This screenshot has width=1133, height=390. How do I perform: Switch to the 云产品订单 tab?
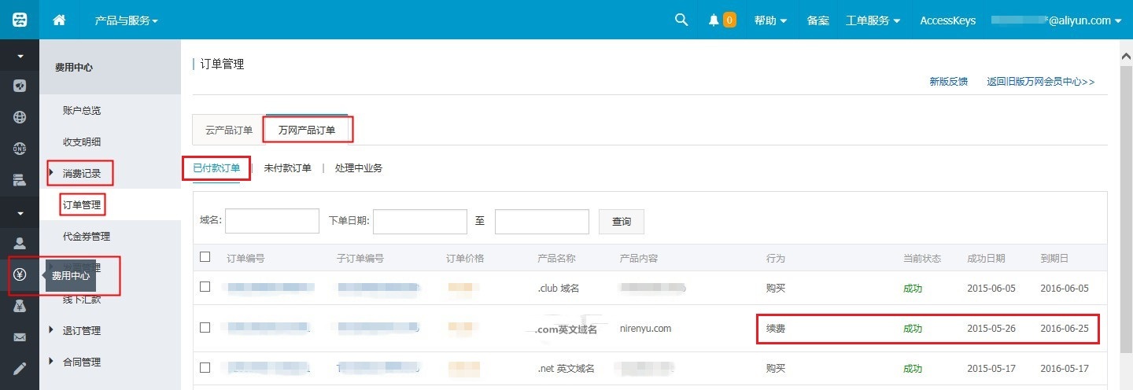(229, 130)
